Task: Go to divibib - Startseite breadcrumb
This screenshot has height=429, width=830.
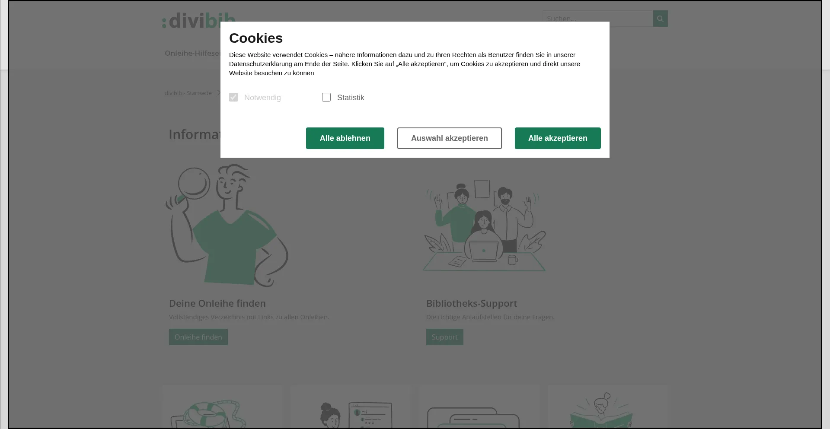Action: click(188, 93)
